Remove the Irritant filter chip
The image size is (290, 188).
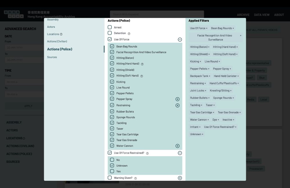pyautogui.click(x=200, y=127)
